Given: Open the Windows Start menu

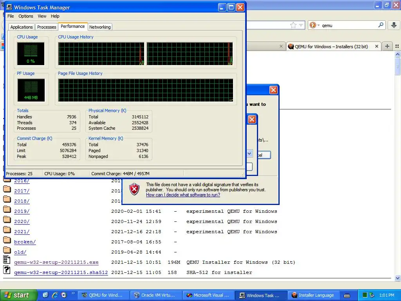Looking at the screenshot, I should point(18,295).
